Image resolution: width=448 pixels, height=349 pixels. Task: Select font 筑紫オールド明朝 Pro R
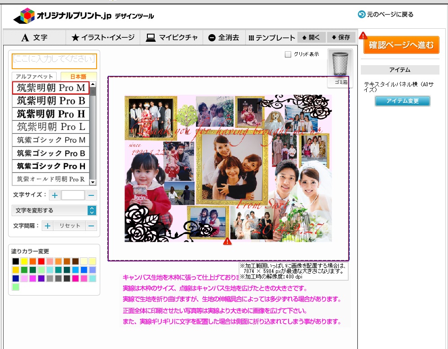pyautogui.click(x=51, y=179)
